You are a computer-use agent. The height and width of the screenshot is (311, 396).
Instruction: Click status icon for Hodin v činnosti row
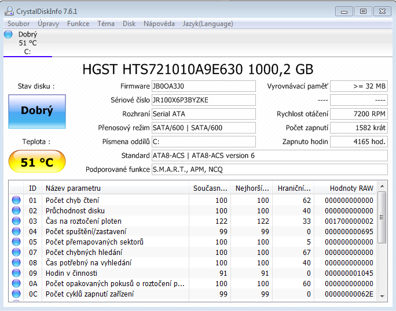[x=16, y=273]
